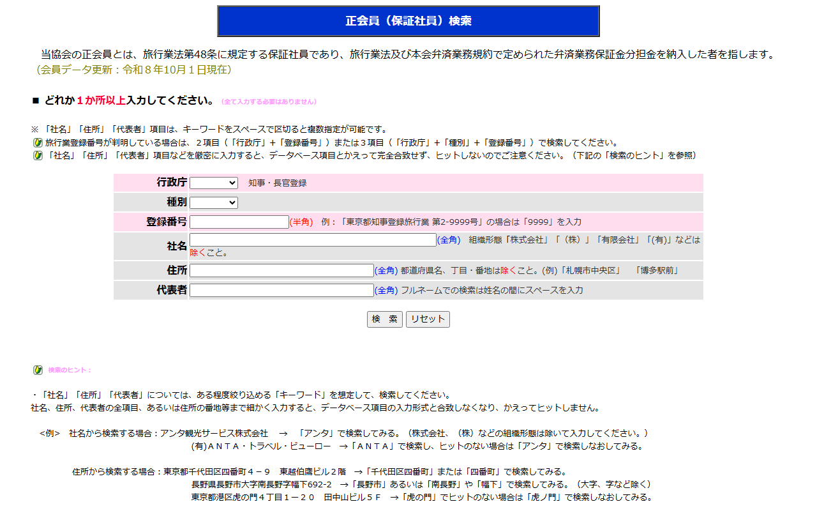This screenshot has height=511, width=817.
Task: Click the 会員データ更新 date text
Action: [133, 69]
